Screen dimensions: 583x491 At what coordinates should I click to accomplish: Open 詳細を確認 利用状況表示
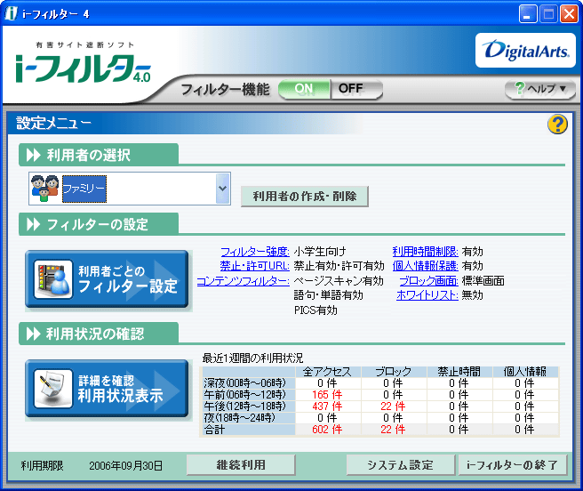click(x=107, y=389)
